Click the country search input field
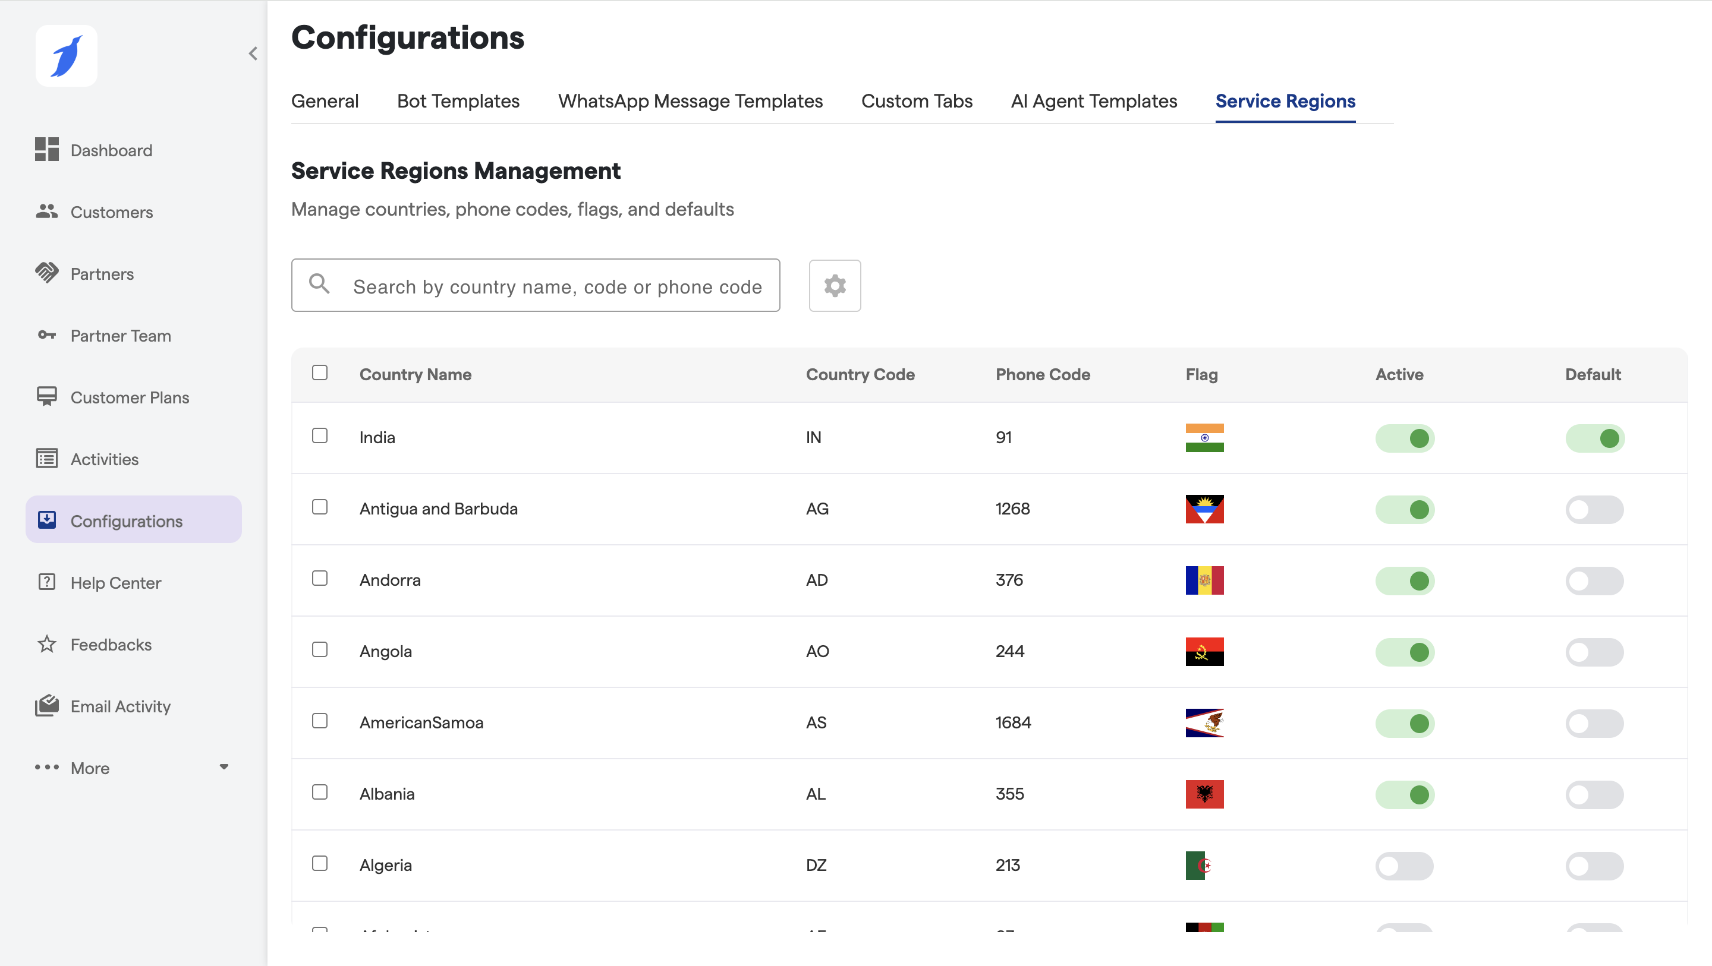This screenshot has width=1712, height=966. click(557, 286)
